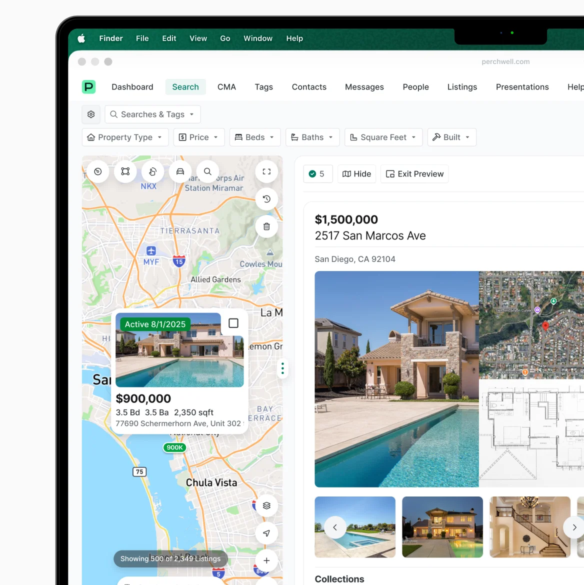
Task: Expand the Square Feet filter
Action: pyautogui.click(x=383, y=137)
